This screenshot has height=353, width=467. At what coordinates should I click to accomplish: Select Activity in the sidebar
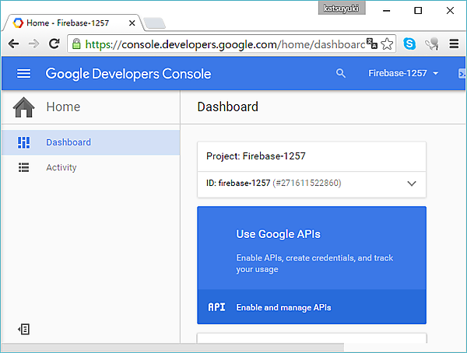pos(61,167)
